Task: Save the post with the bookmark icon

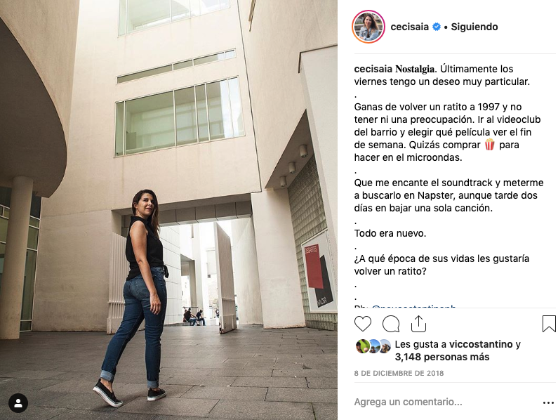Action: point(549,324)
